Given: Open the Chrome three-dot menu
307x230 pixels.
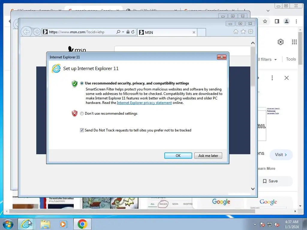Looking at the screenshot, I should click(x=296, y=21).
